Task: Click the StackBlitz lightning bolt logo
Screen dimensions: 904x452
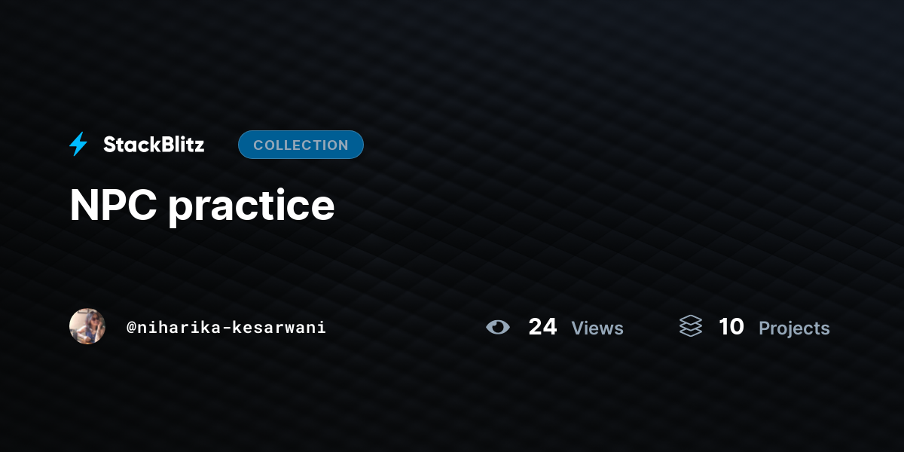Action: pyautogui.click(x=78, y=144)
